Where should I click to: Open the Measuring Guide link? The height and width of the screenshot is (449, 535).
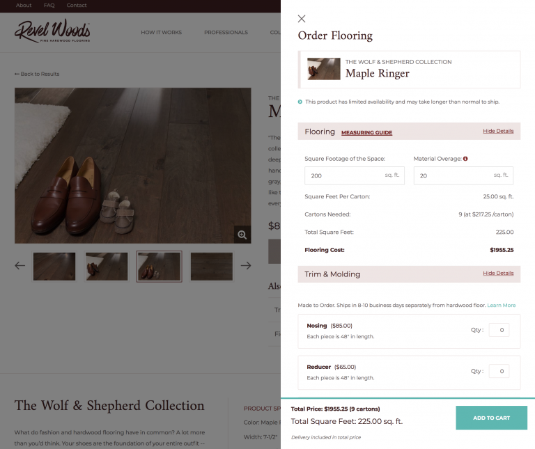click(366, 132)
